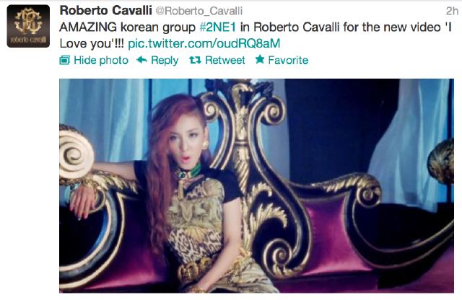The image size is (462, 300).
Task: Click the Reply arrow icon
Action: pos(142,60)
